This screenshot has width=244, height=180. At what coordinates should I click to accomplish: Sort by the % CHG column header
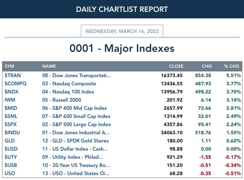coord(231,66)
